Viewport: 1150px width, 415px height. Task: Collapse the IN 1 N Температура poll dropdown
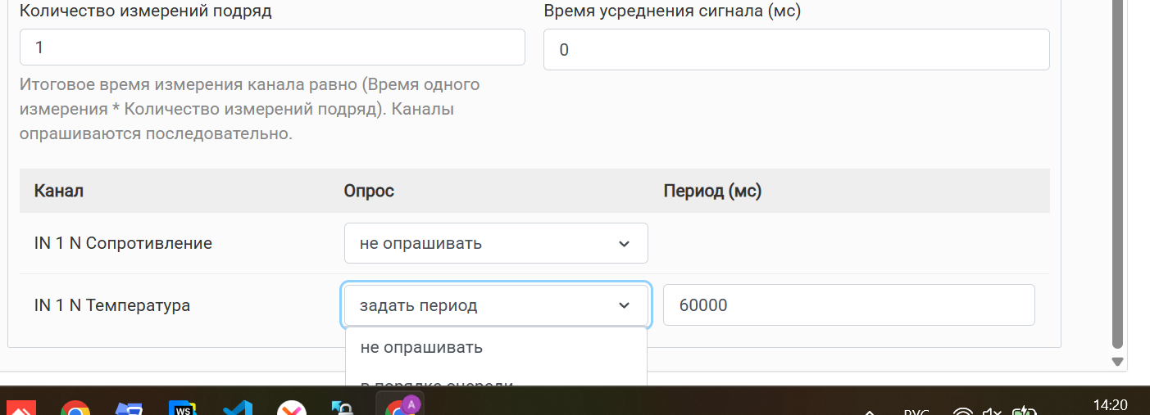496,305
